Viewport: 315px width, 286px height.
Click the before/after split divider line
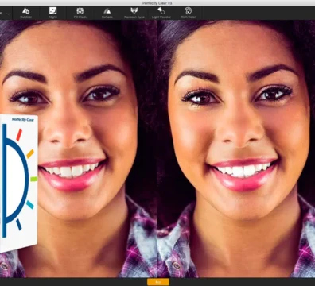157,149
